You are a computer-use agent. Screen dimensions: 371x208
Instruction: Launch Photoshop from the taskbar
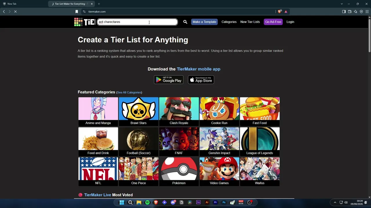224,203
